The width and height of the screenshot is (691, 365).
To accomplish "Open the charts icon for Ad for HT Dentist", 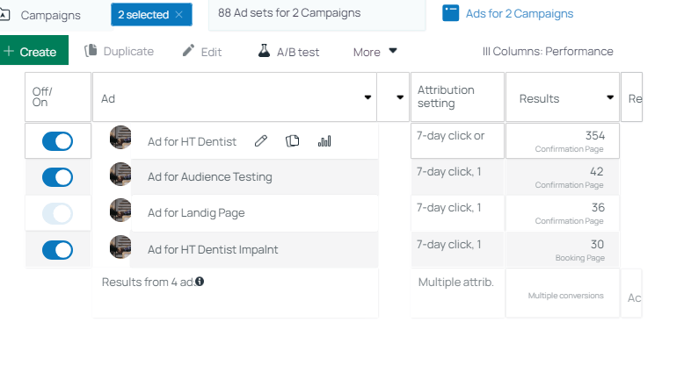I will click(x=324, y=140).
